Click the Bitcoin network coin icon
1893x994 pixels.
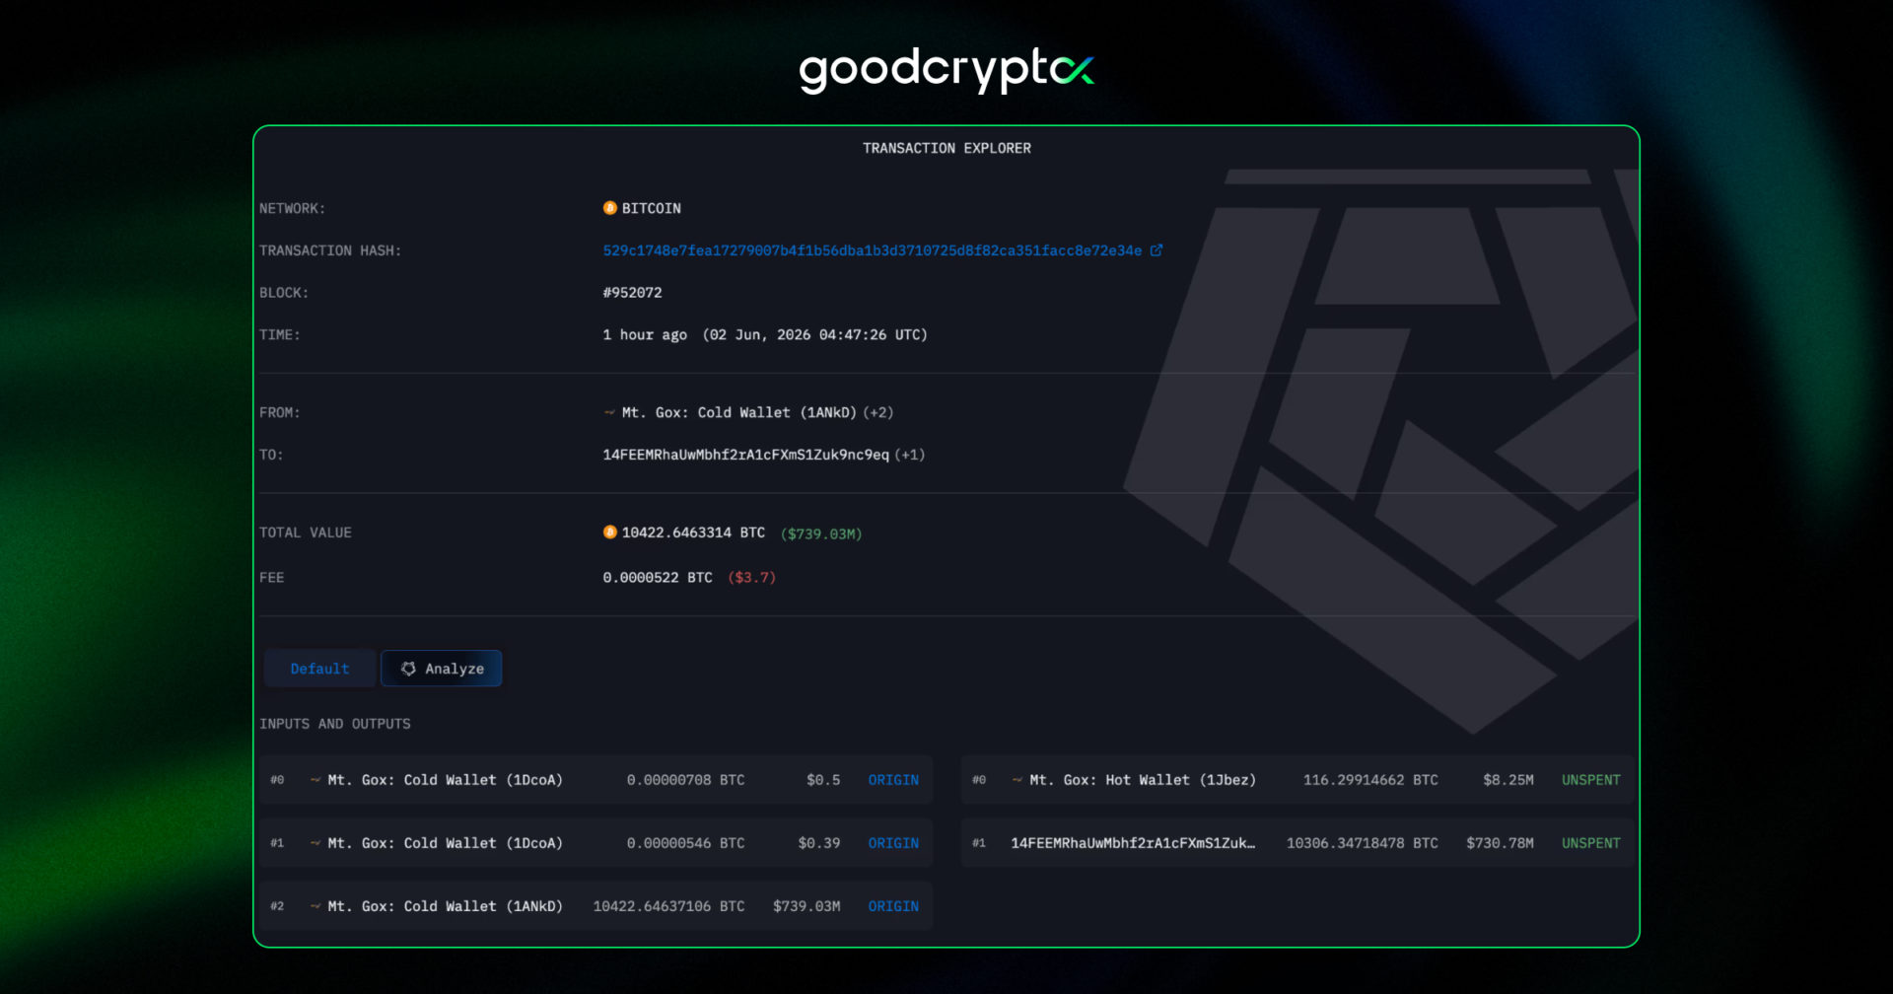click(x=609, y=208)
